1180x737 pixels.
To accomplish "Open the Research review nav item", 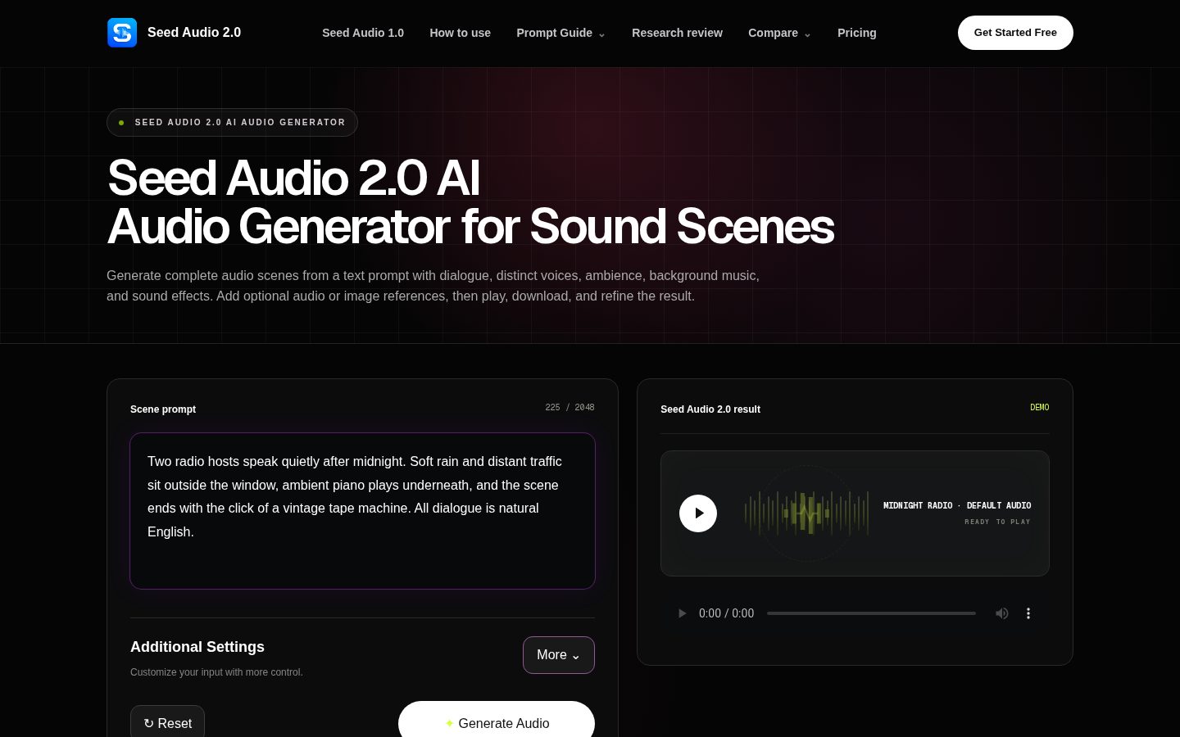I will [x=677, y=33].
